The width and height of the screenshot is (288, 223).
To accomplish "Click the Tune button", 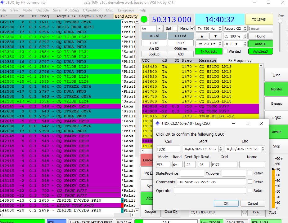I will coord(276,75).
